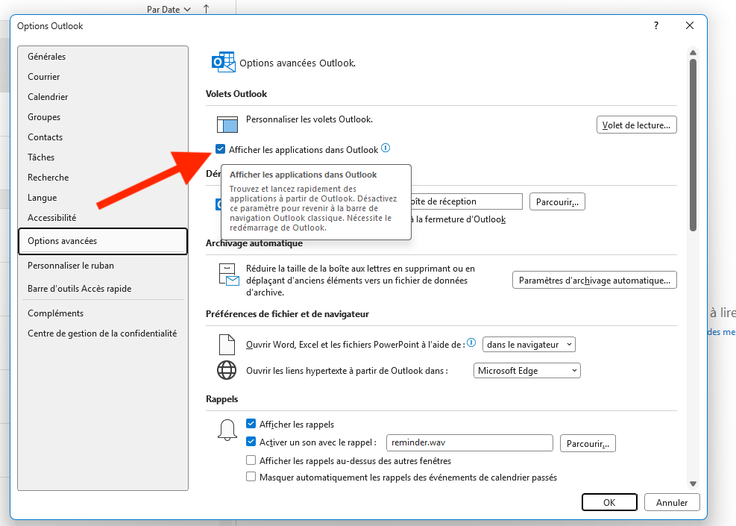Click the Outlook logo icon in the header
Image resolution: width=736 pixels, height=526 pixels.
[224, 63]
